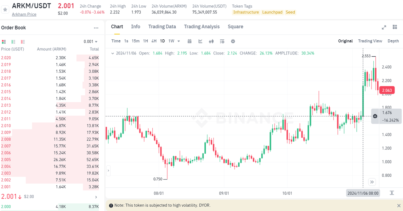Click the Seed token tag
403x211 pixels.
click(x=290, y=12)
